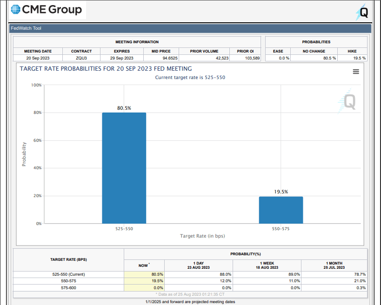Click the 89.0% one-week cell
The image size is (381, 305).
(x=267, y=274)
